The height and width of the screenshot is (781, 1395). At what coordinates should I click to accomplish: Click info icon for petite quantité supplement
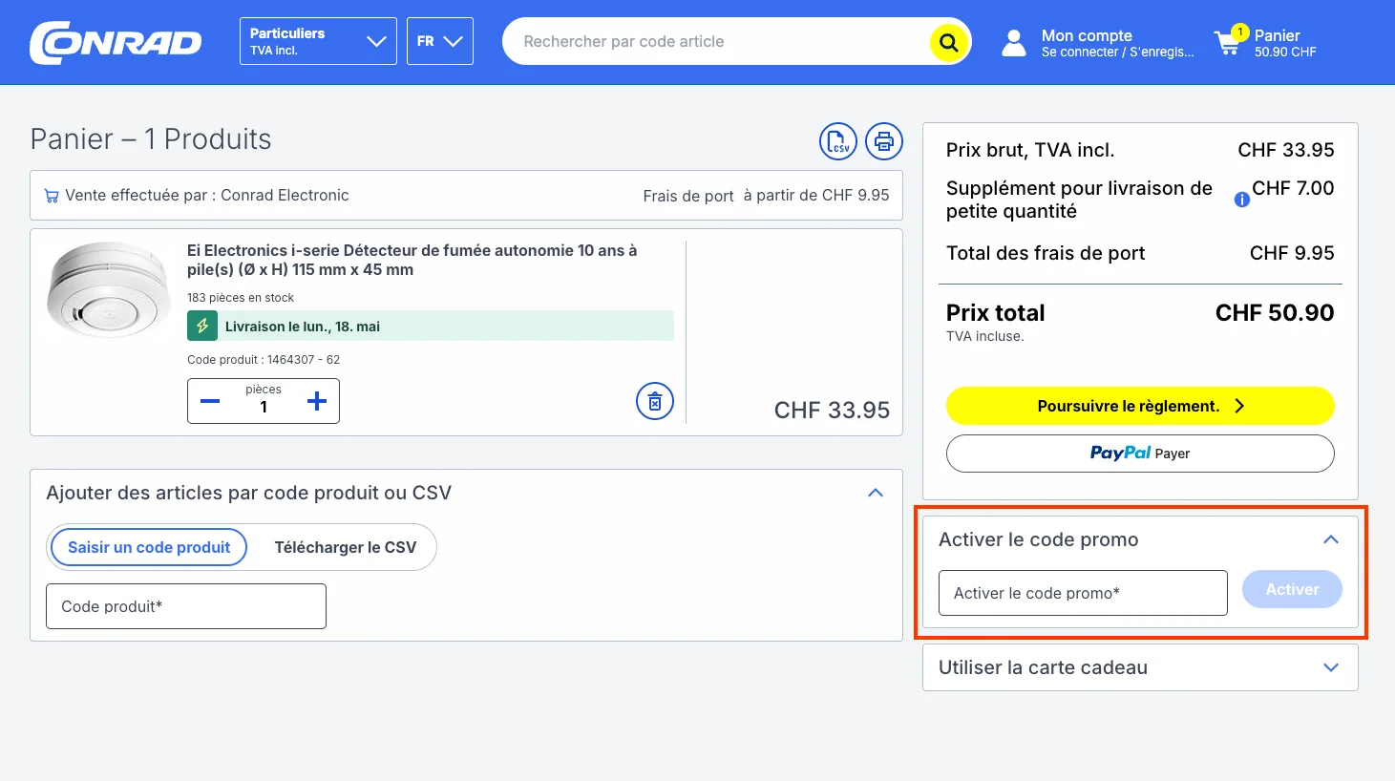1242,200
